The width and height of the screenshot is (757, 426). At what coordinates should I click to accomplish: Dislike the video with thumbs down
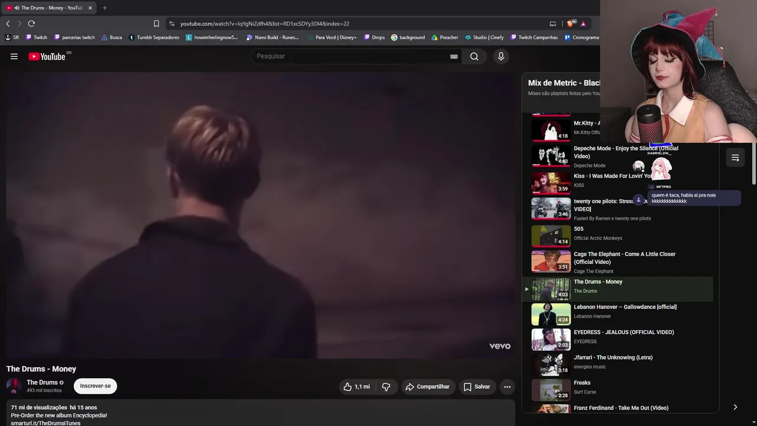pos(386,387)
